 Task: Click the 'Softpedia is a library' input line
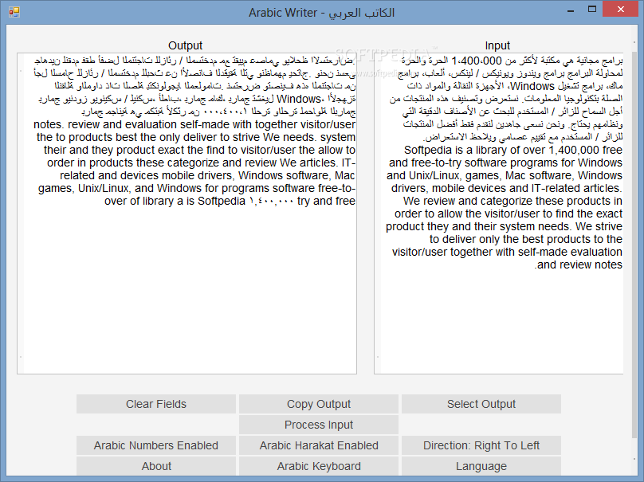click(513, 150)
